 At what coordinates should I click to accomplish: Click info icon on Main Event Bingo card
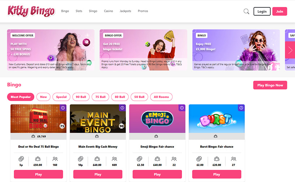(122, 108)
